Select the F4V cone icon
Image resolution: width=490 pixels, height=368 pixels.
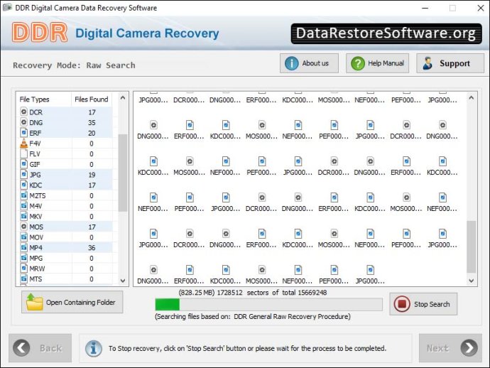coord(23,144)
